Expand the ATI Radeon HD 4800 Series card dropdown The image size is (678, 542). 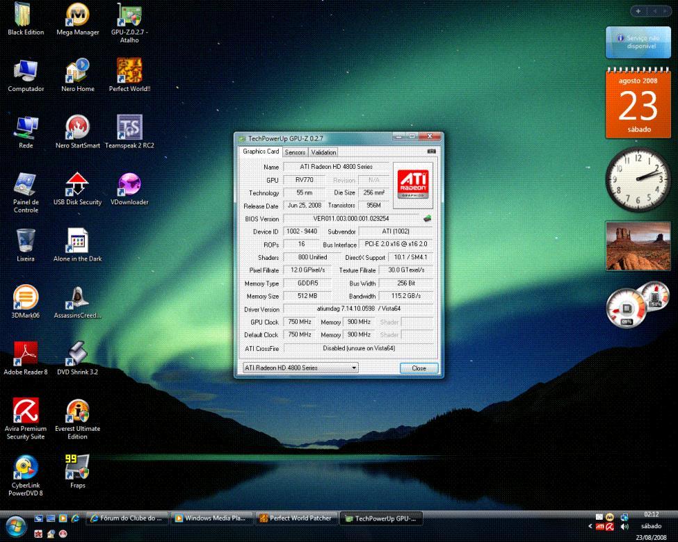tap(300, 368)
